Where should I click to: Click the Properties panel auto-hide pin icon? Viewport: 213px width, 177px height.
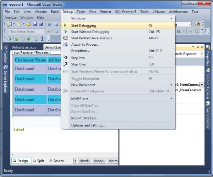[198, 47]
